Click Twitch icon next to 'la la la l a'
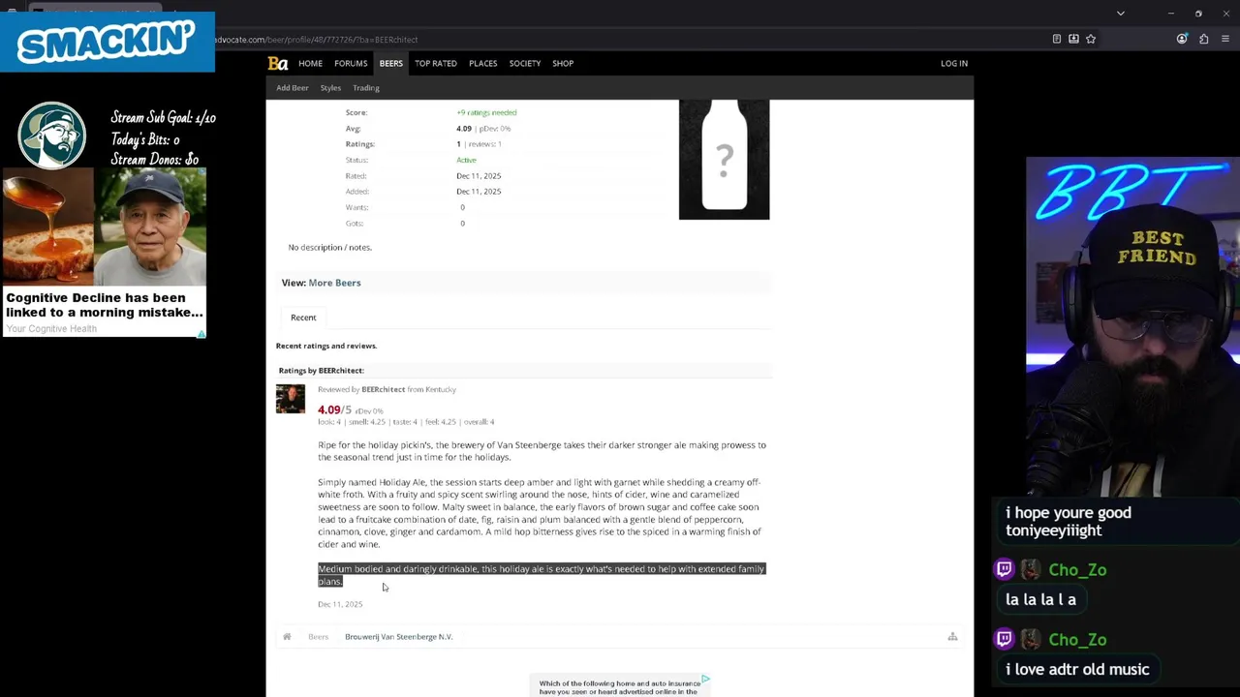The height and width of the screenshot is (697, 1240). coord(1005,569)
